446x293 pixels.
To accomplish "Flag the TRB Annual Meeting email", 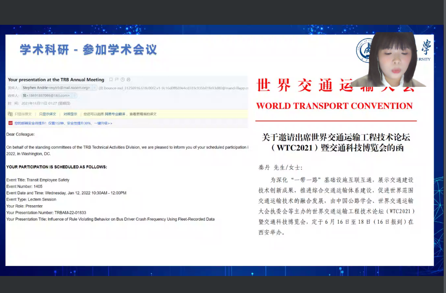I will pyautogui.click(x=117, y=79).
